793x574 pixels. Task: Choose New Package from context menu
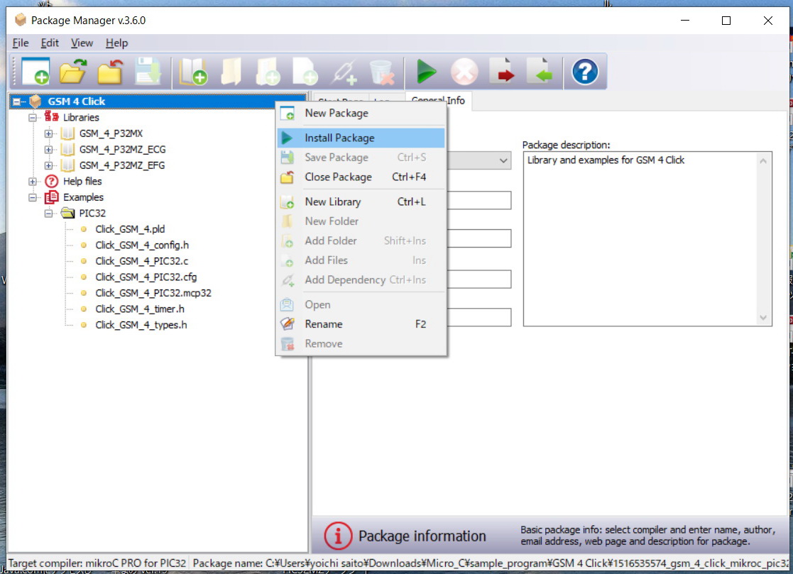point(361,114)
